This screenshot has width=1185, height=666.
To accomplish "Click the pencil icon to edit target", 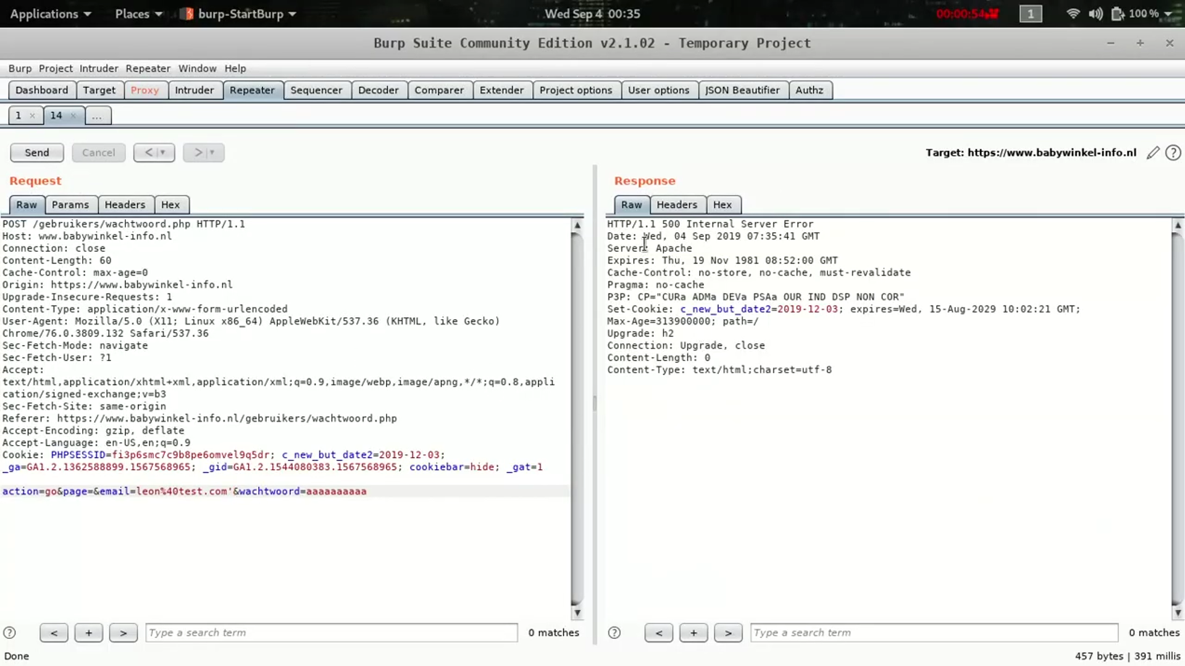I will click(x=1152, y=153).
